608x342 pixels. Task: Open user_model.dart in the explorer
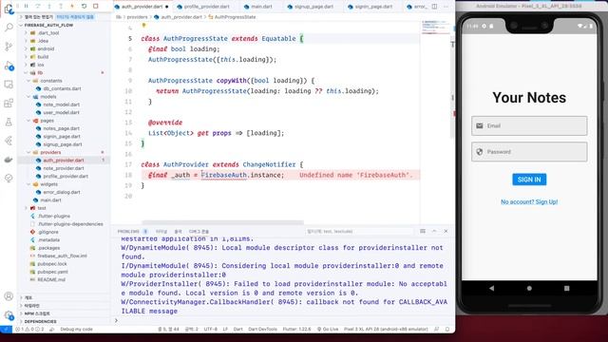tap(61, 112)
